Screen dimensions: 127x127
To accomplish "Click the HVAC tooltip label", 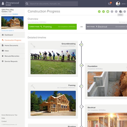I will tap(120, 15).
